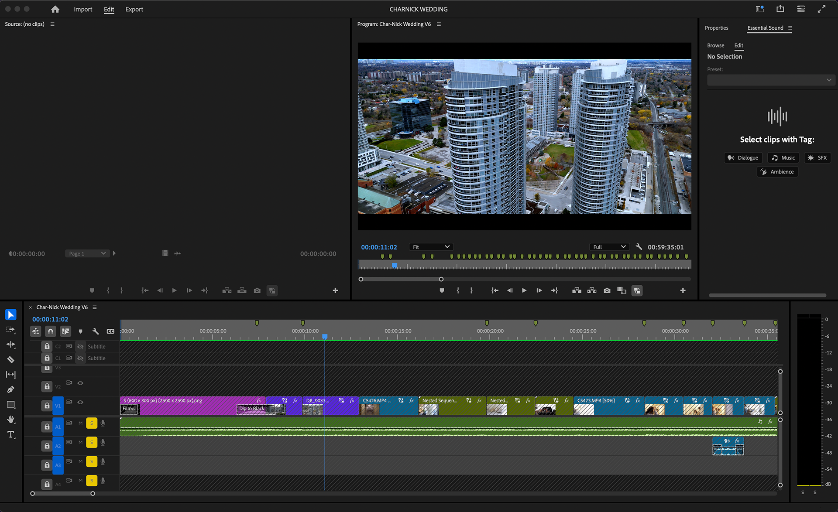Select the Pen tool in toolbar
The height and width of the screenshot is (512, 838).
[x=11, y=389]
